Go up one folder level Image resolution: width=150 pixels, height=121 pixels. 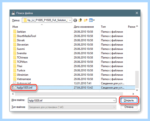point(80,20)
